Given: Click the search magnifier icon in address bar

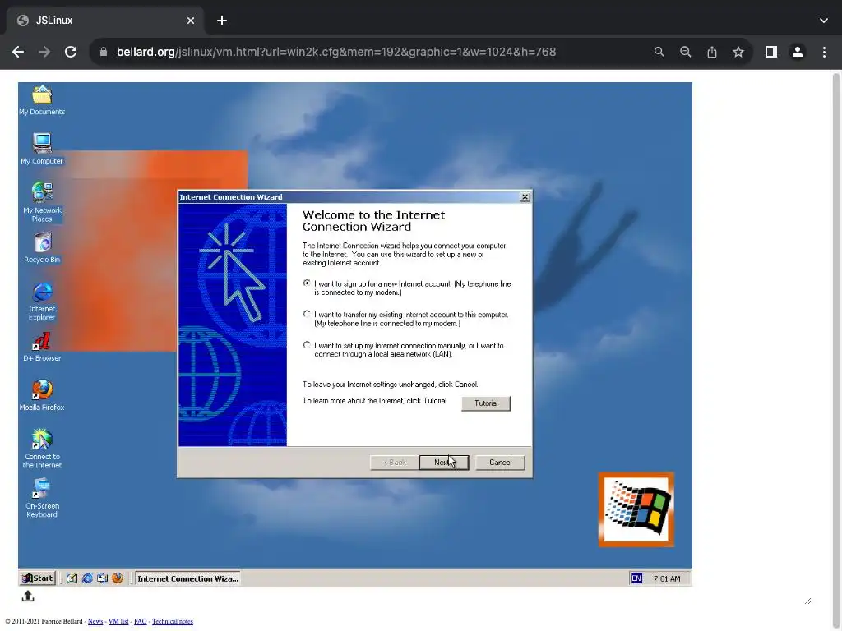Looking at the screenshot, I should (x=659, y=52).
